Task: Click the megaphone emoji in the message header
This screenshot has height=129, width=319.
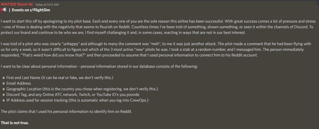Action: click(4, 10)
